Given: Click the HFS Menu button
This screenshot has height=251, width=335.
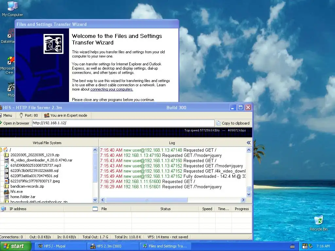Looking at the screenshot, I should [7, 115].
